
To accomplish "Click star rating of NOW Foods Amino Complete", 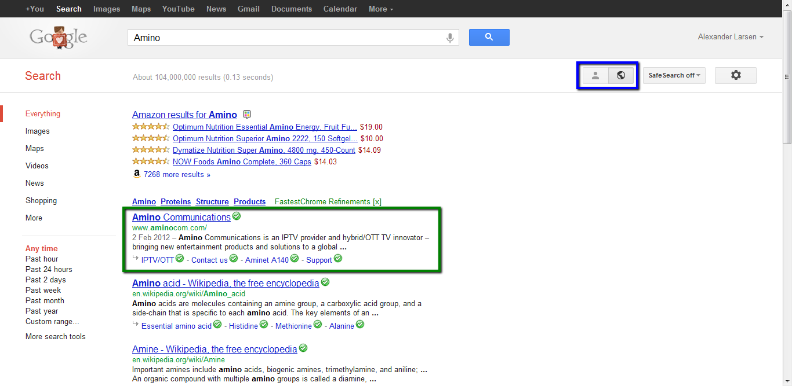I will pyautogui.click(x=151, y=161).
